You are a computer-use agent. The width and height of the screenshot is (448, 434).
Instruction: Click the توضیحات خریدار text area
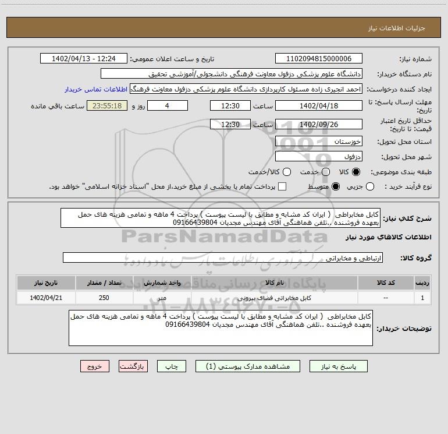(221, 328)
